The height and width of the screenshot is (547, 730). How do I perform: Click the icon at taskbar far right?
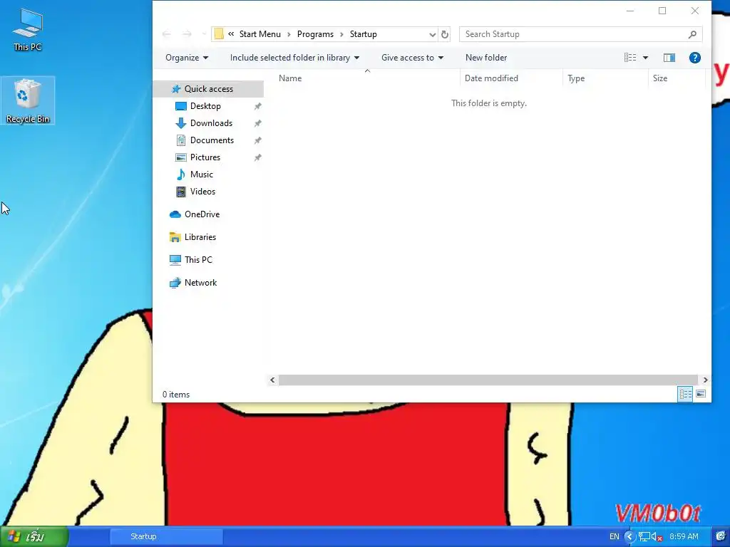pos(721,537)
